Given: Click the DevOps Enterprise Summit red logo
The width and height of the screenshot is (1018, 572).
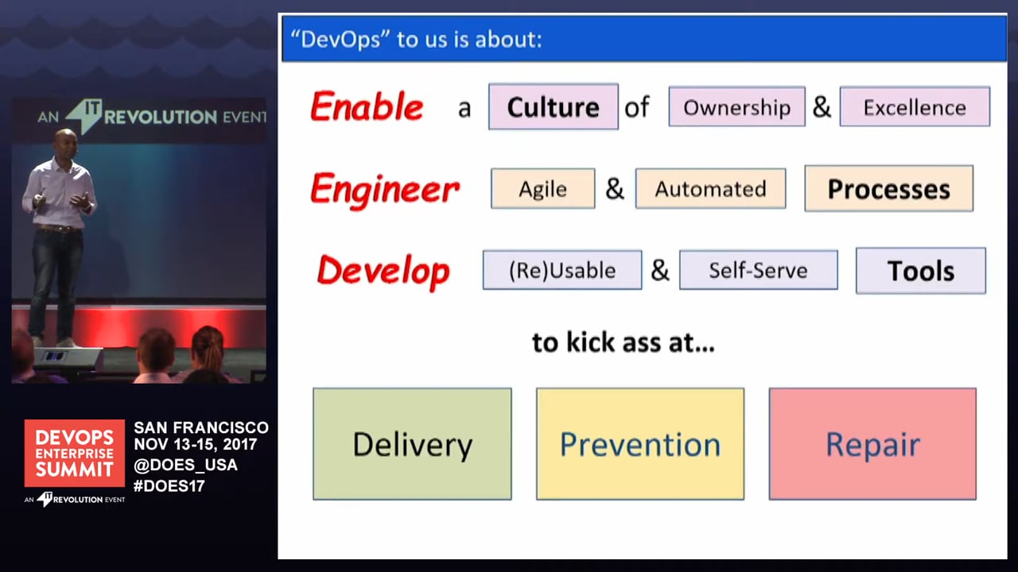Looking at the screenshot, I should tap(75, 453).
